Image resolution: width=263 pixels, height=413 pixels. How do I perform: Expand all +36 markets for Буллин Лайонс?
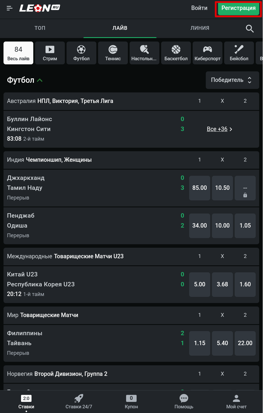click(220, 129)
